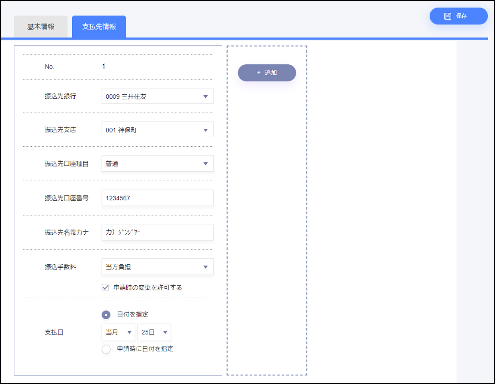Open the 振込先口座種目 dropdown
Viewport: 495px width, 384px height.
coord(157,163)
